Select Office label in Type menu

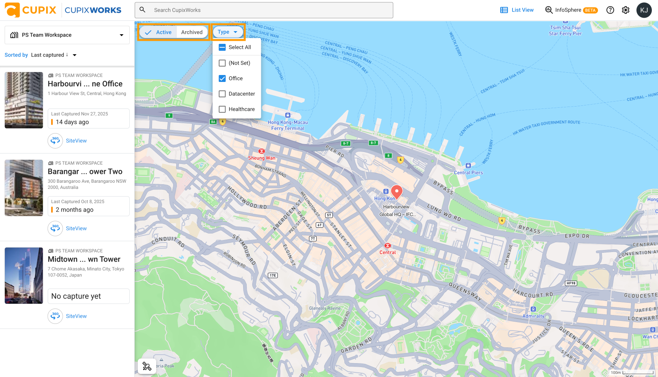click(235, 78)
